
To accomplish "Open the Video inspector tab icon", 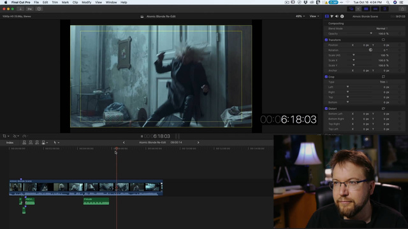I will pyautogui.click(x=327, y=17).
